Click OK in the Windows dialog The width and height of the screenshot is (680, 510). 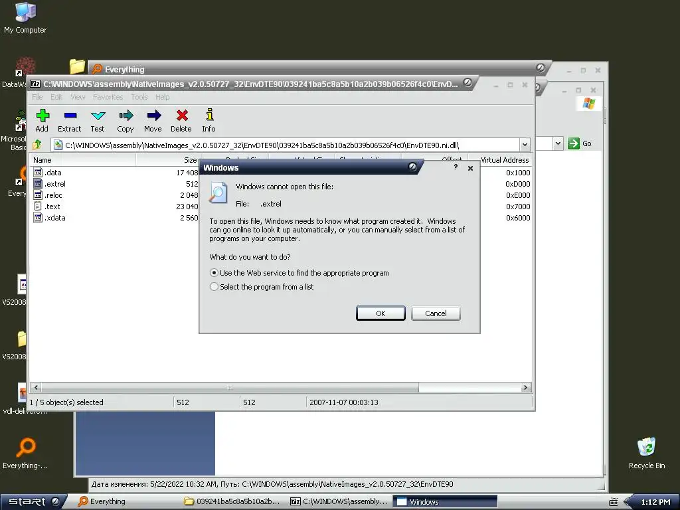pyautogui.click(x=381, y=313)
